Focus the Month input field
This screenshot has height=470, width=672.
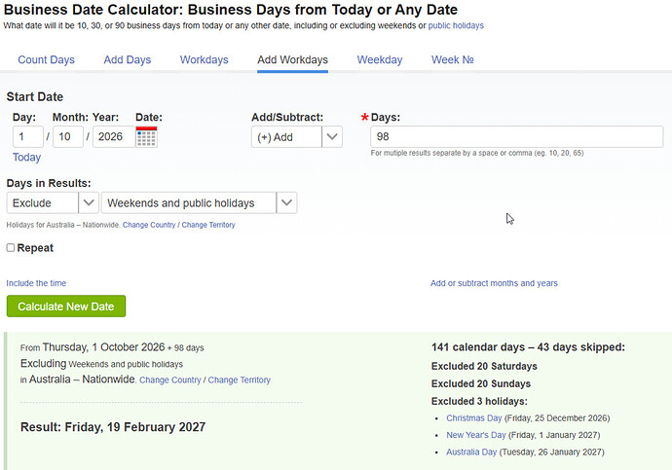pyautogui.click(x=68, y=137)
